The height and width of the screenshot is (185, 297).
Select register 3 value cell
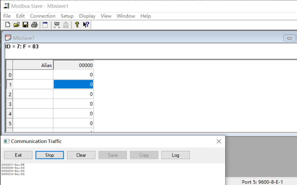73,104
